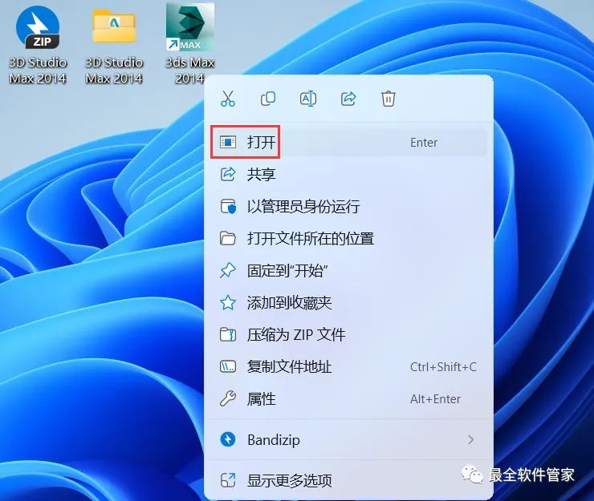This screenshot has width=594, height=501.
Task: Choose 复制文件地址 entry
Action: tap(348, 366)
